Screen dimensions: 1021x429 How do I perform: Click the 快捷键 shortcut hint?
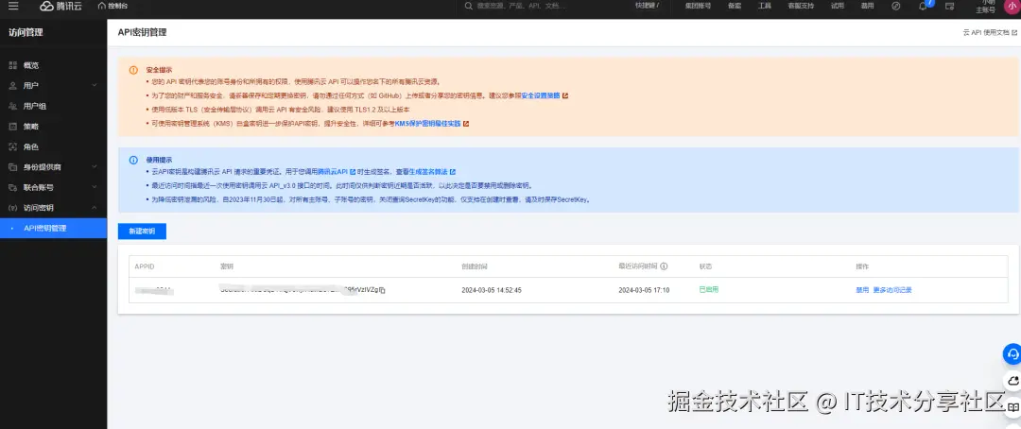648,6
